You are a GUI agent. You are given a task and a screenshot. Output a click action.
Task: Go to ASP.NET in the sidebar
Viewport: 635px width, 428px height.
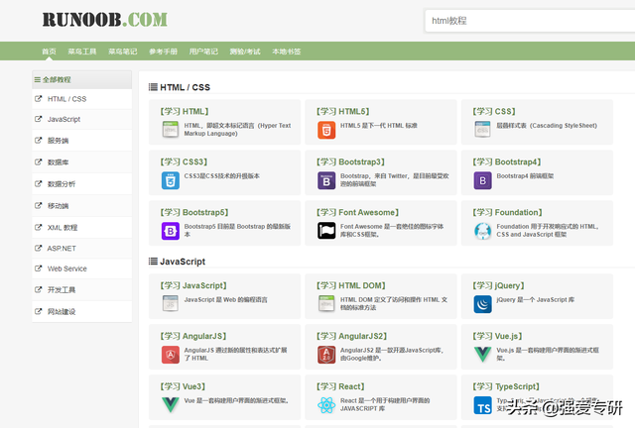coord(62,248)
